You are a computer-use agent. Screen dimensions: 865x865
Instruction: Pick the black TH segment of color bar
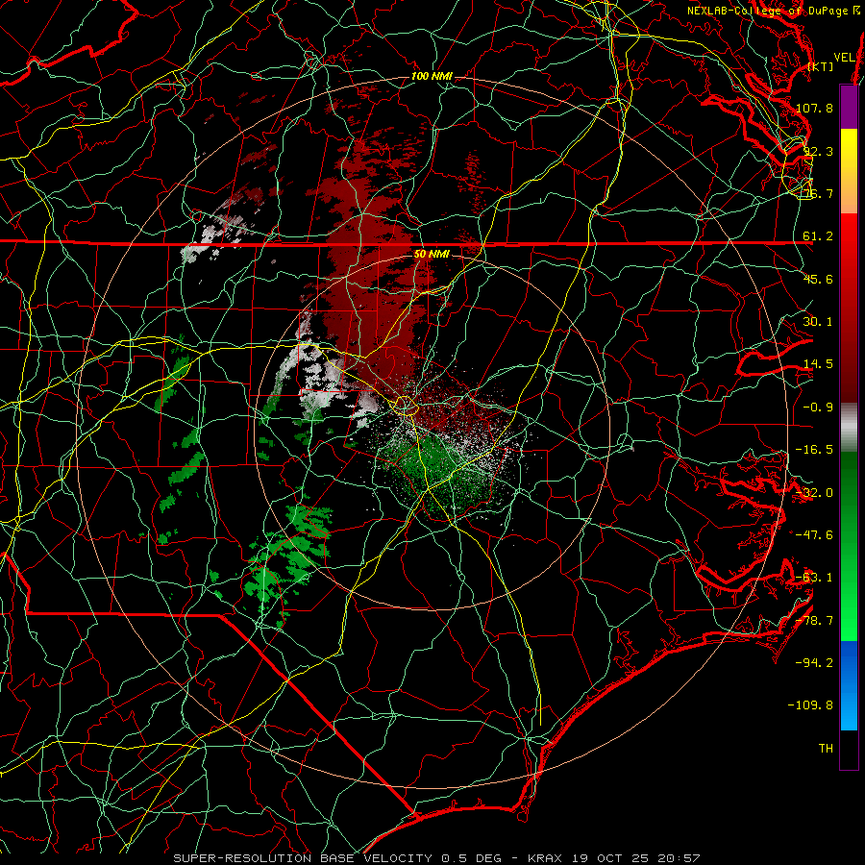point(849,749)
